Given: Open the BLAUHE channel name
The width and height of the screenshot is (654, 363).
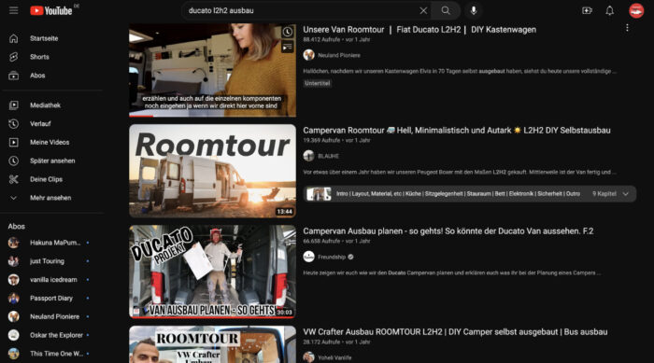Looking at the screenshot, I should (328, 156).
